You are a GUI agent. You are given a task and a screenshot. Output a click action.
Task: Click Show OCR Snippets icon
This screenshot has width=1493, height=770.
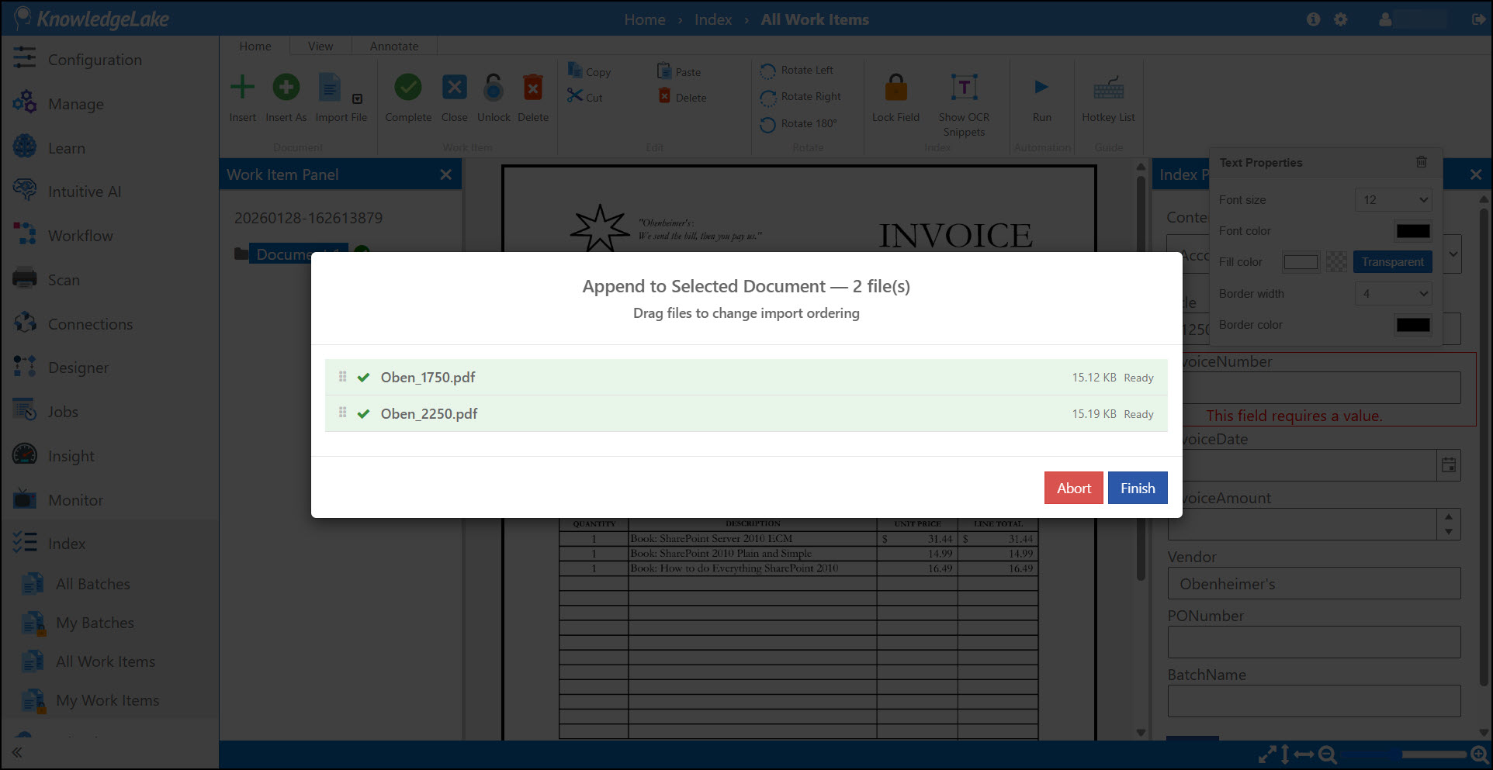click(964, 87)
